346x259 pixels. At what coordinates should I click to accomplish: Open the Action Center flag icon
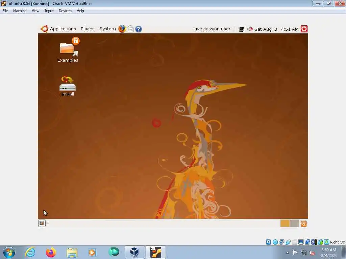point(295,252)
